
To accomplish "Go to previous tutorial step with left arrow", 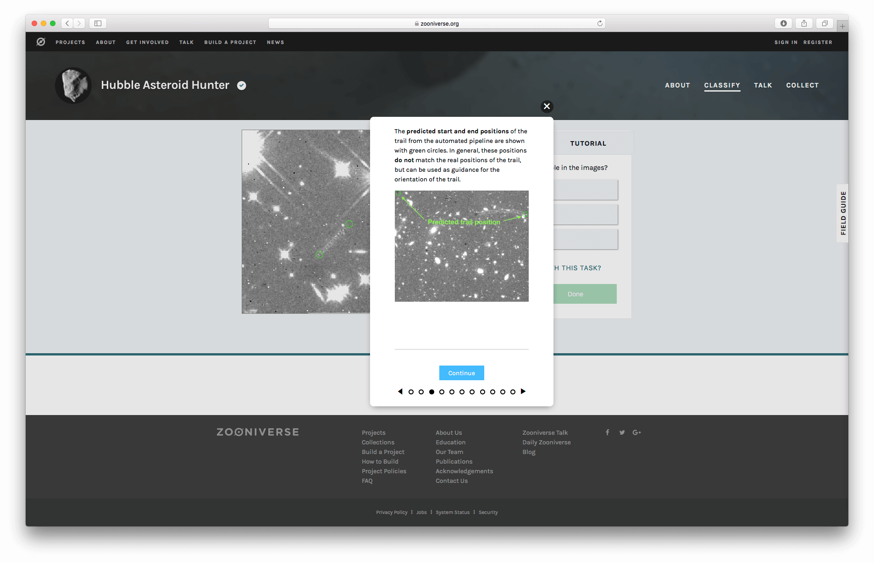I will point(400,392).
